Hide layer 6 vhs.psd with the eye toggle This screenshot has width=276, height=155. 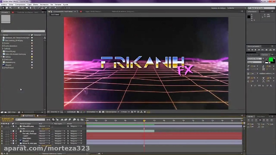(2, 141)
